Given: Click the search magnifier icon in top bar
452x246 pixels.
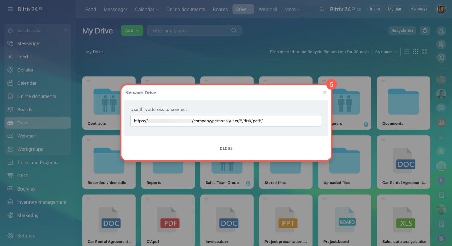Looking at the screenshot, I should 322,9.
